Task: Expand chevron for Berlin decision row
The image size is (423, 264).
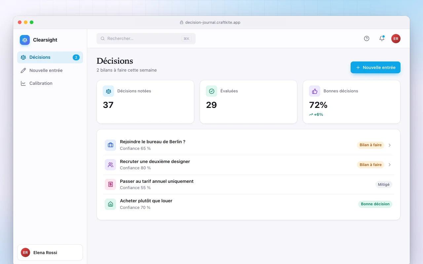Action: 390,145
